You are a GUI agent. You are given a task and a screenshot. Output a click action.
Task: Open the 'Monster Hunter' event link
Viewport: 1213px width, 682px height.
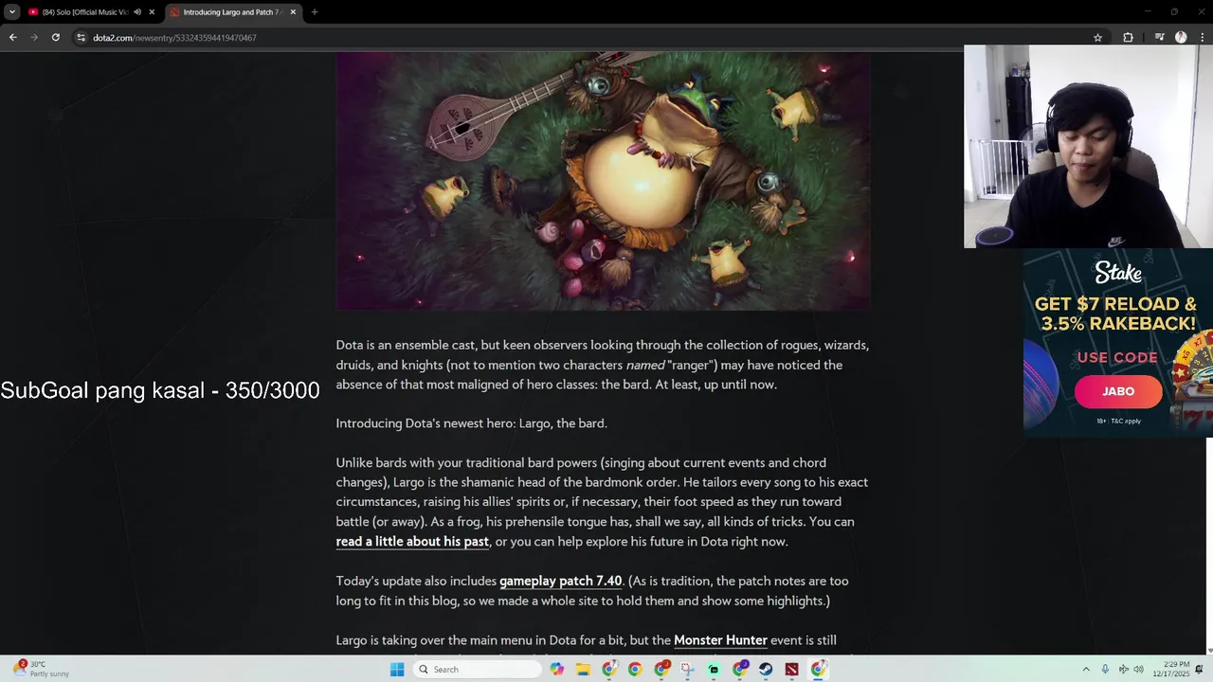pyautogui.click(x=720, y=640)
